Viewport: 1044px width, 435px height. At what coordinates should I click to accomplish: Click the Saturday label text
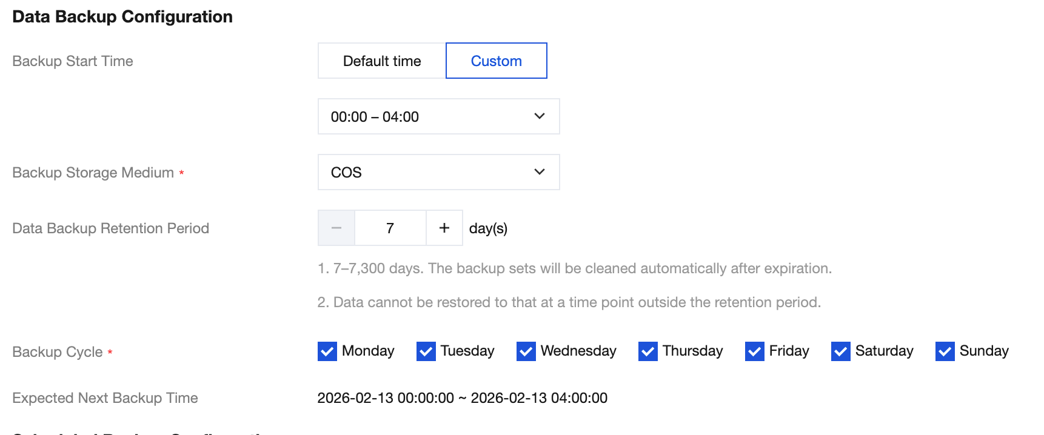[884, 351]
